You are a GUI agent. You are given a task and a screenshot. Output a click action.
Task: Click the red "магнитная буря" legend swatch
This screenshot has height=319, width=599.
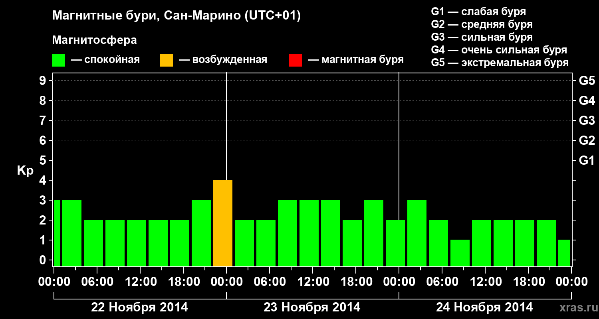pos(296,60)
